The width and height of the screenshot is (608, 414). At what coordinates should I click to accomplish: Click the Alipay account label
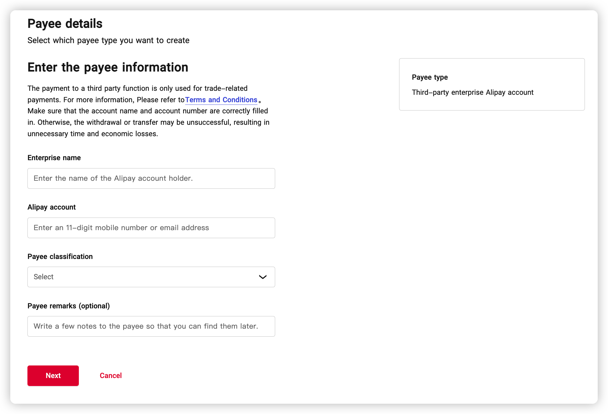click(x=51, y=207)
